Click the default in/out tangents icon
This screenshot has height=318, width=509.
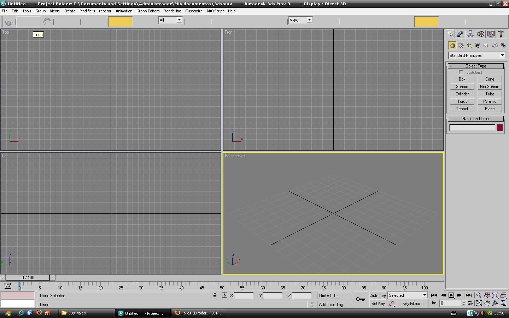pyautogui.click(x=391, y=303)
